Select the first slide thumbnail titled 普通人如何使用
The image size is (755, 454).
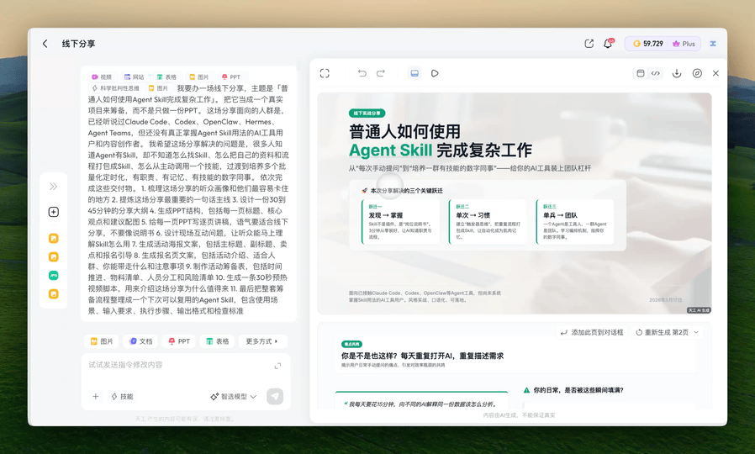[515, 203]
